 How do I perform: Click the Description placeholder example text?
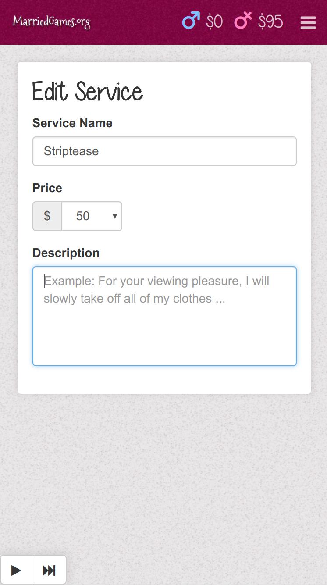point(156,289)
